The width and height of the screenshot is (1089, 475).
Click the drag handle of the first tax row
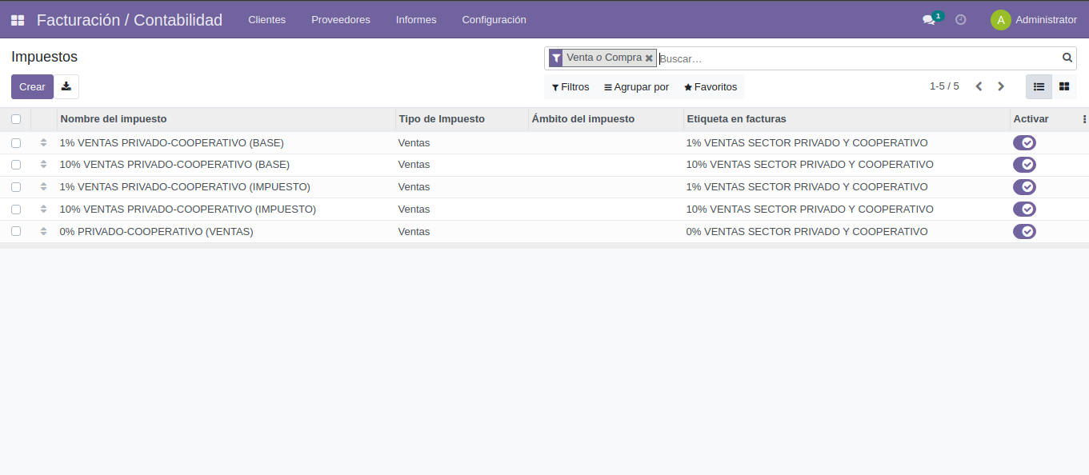click(43, 142)
